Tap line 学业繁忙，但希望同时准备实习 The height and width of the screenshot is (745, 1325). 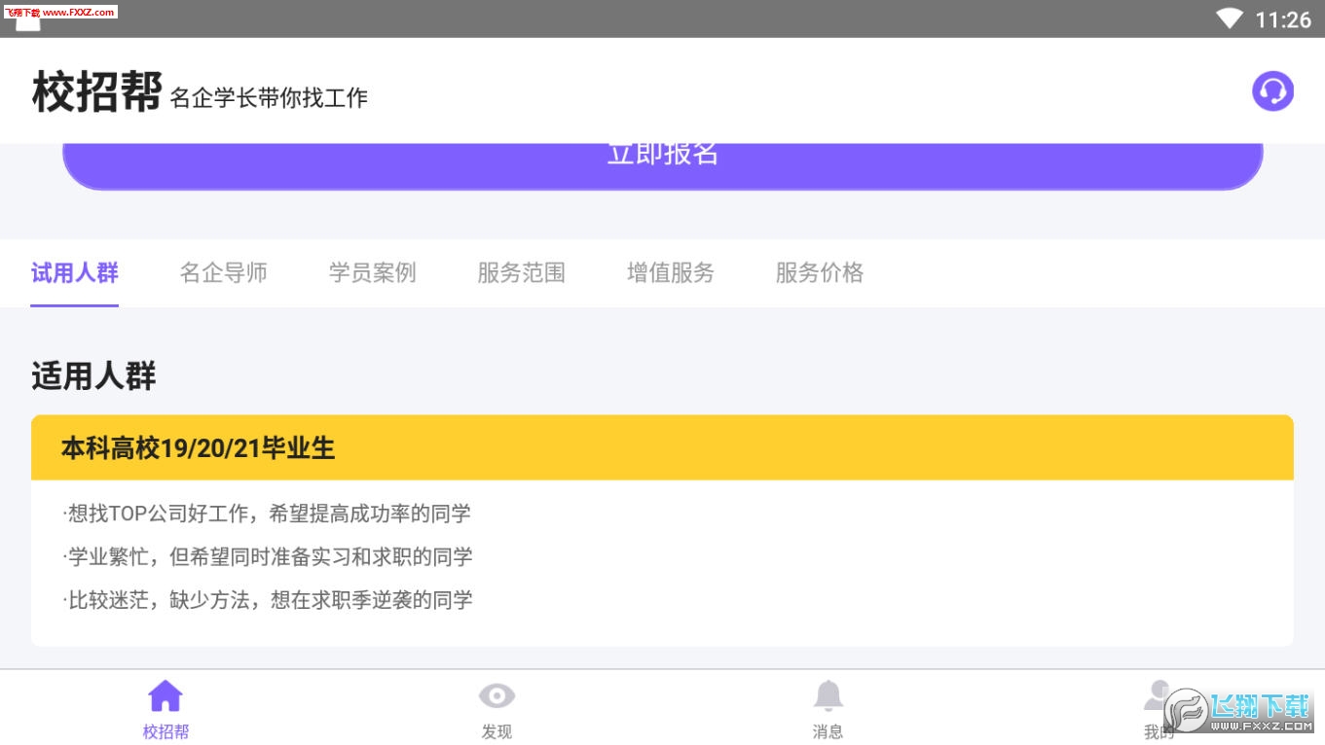[267, 557]
